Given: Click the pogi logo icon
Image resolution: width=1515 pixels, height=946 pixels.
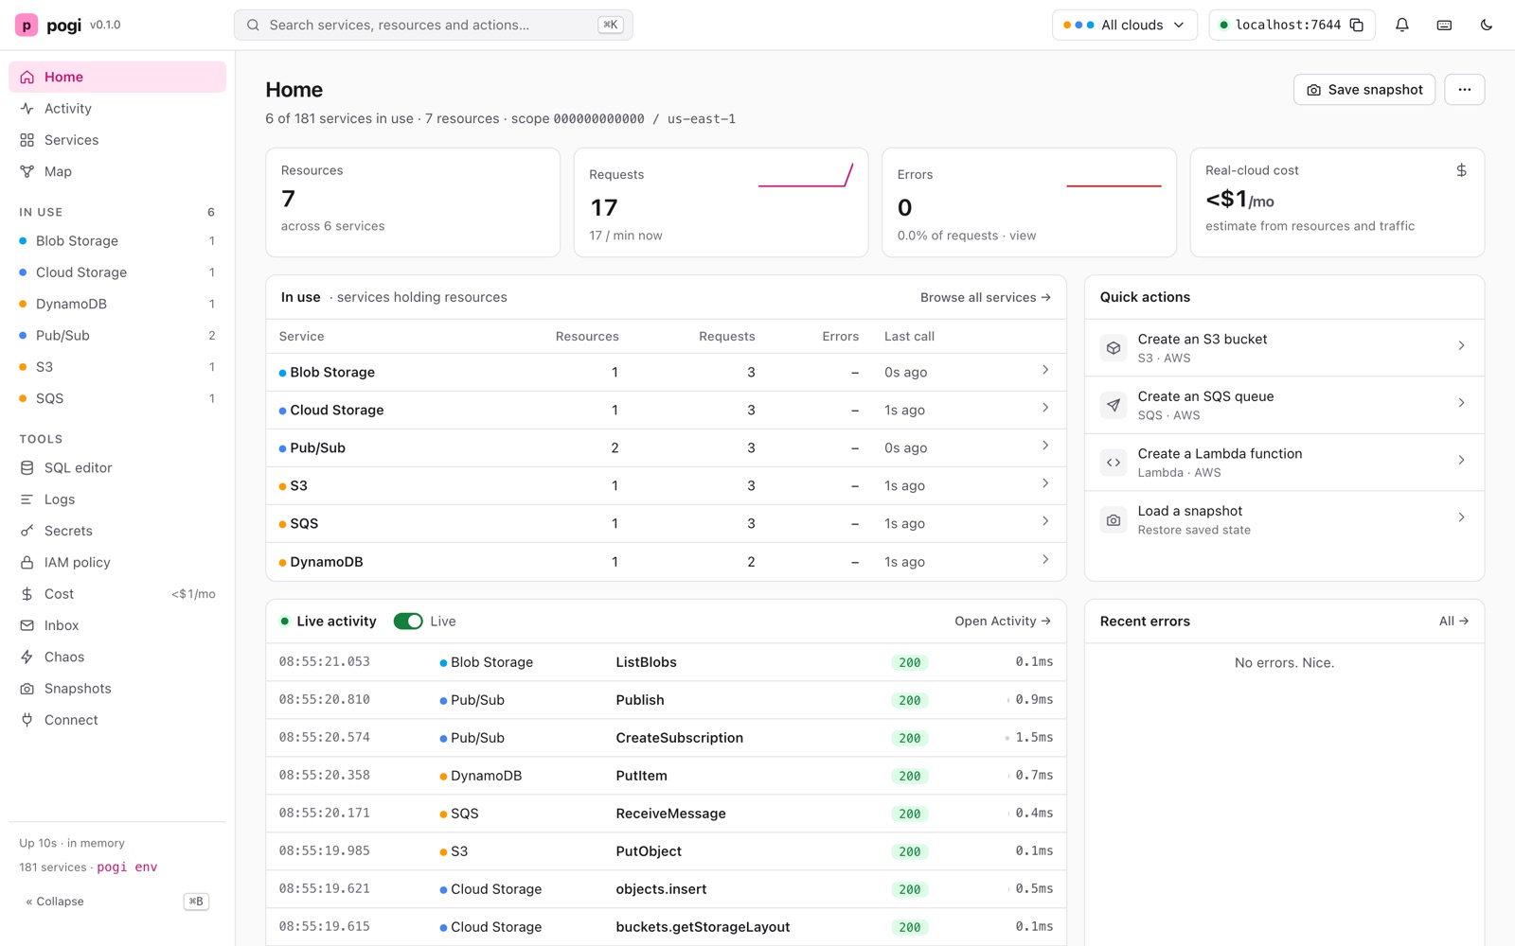Looking at the screenshot, I should (x=27, y=25).
